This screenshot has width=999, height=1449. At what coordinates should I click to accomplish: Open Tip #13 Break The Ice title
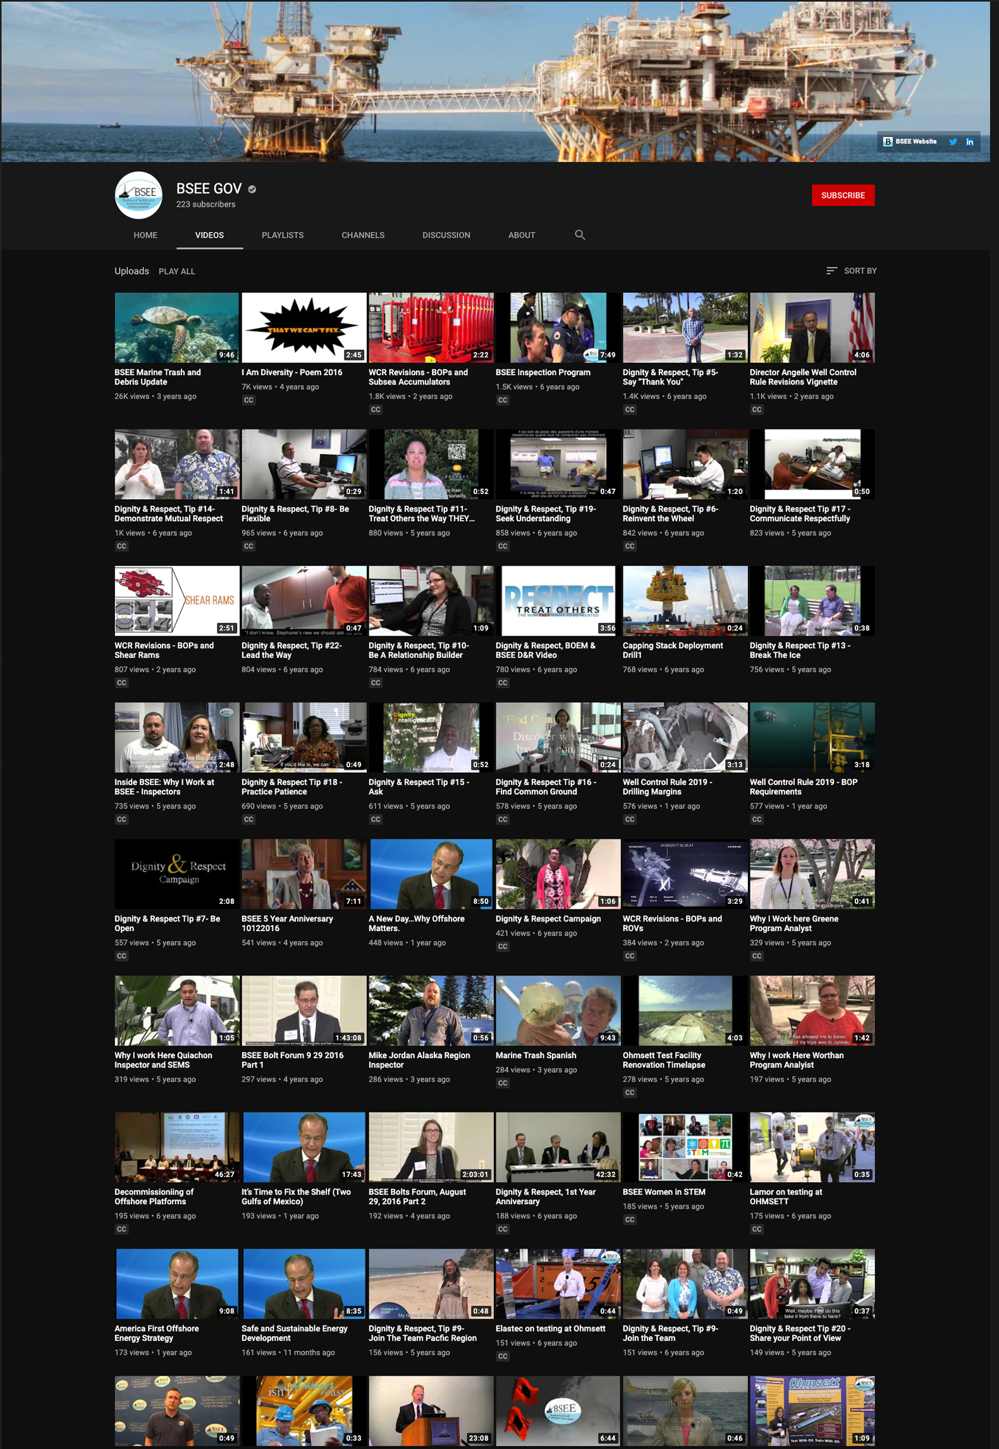click(800, 650)
